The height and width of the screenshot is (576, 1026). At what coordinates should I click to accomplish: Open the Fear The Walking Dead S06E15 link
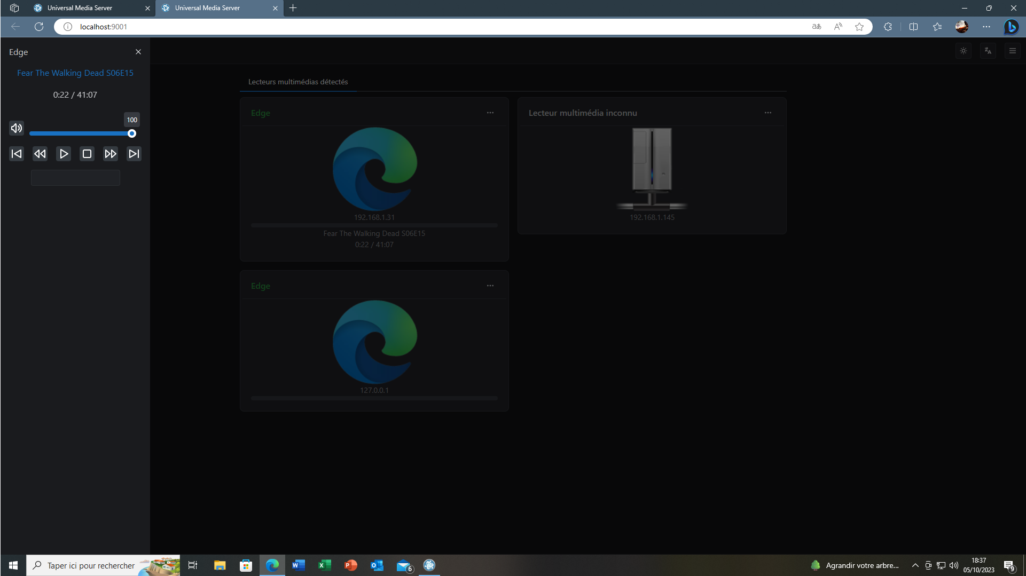coord(75,73)
